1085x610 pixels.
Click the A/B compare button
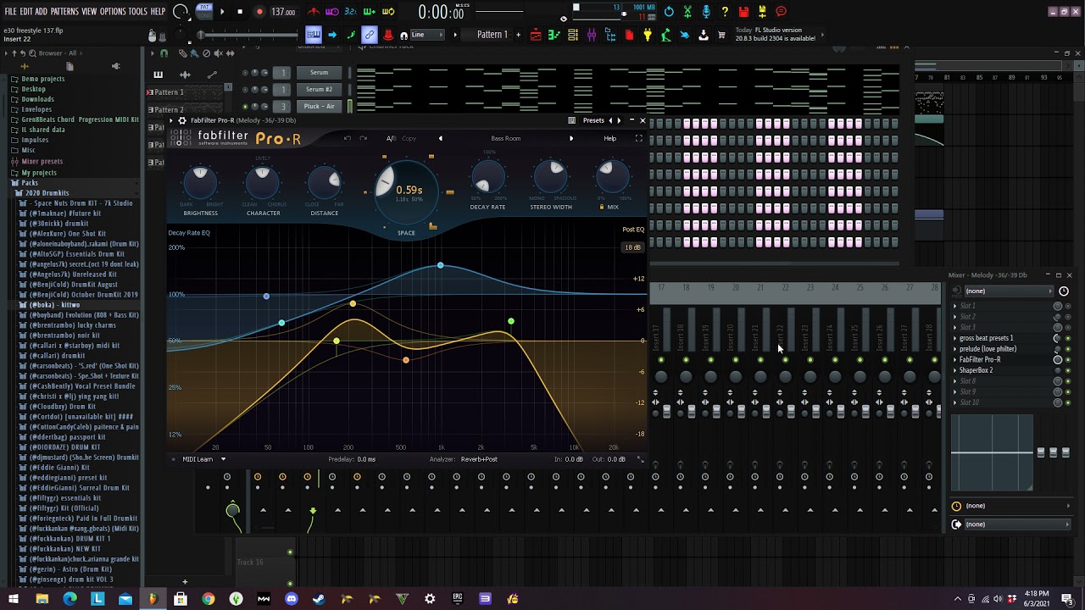[x=391, y=138]
